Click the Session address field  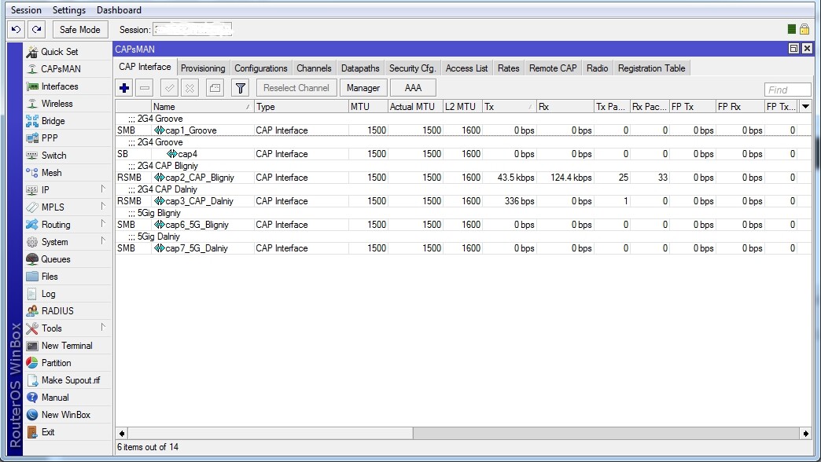point(192,29)
